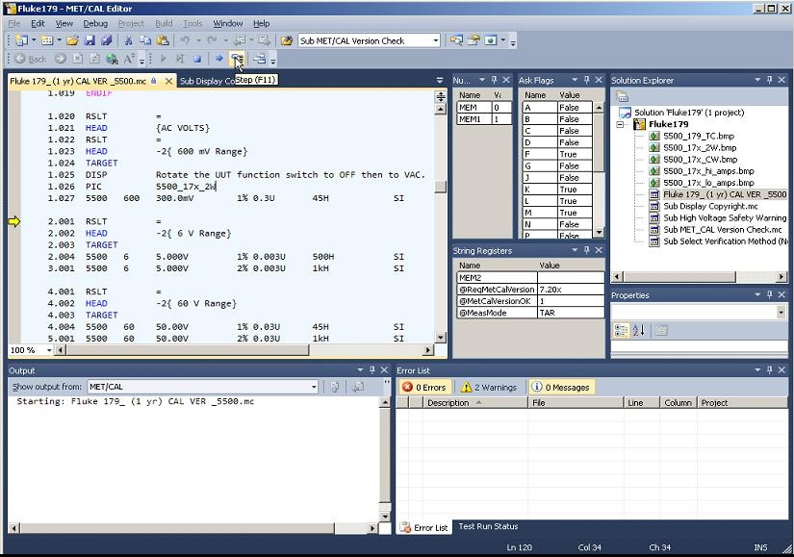Screen dimensions: 794x557
Task: Sort the Error List by Description column
Action: (475, 403)
